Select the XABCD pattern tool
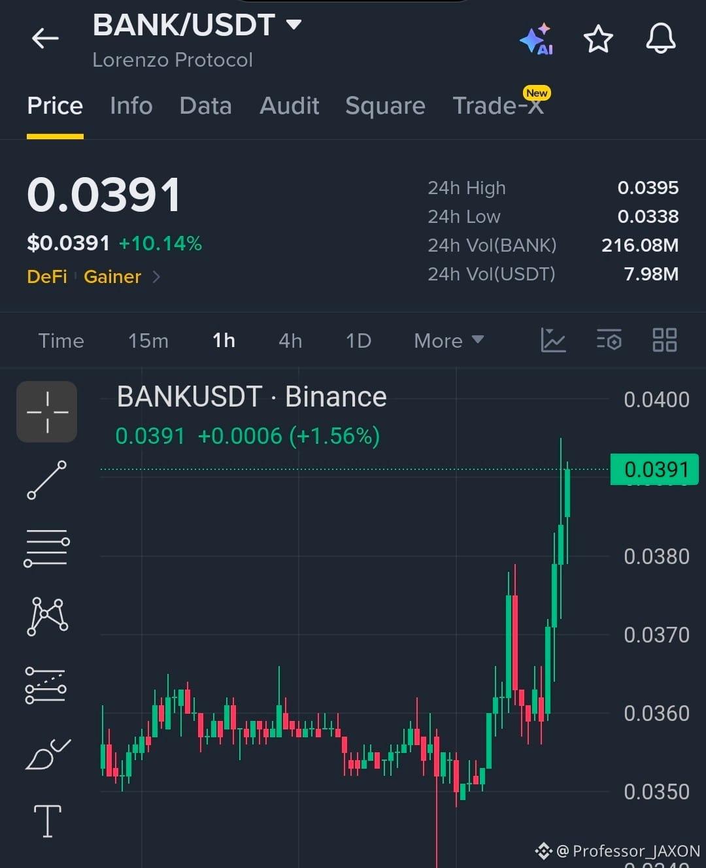 (x=47, y=616)
